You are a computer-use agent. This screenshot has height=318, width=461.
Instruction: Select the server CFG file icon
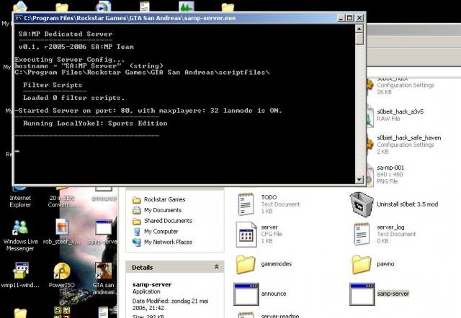pyautogui.click(x=246, y=234)
